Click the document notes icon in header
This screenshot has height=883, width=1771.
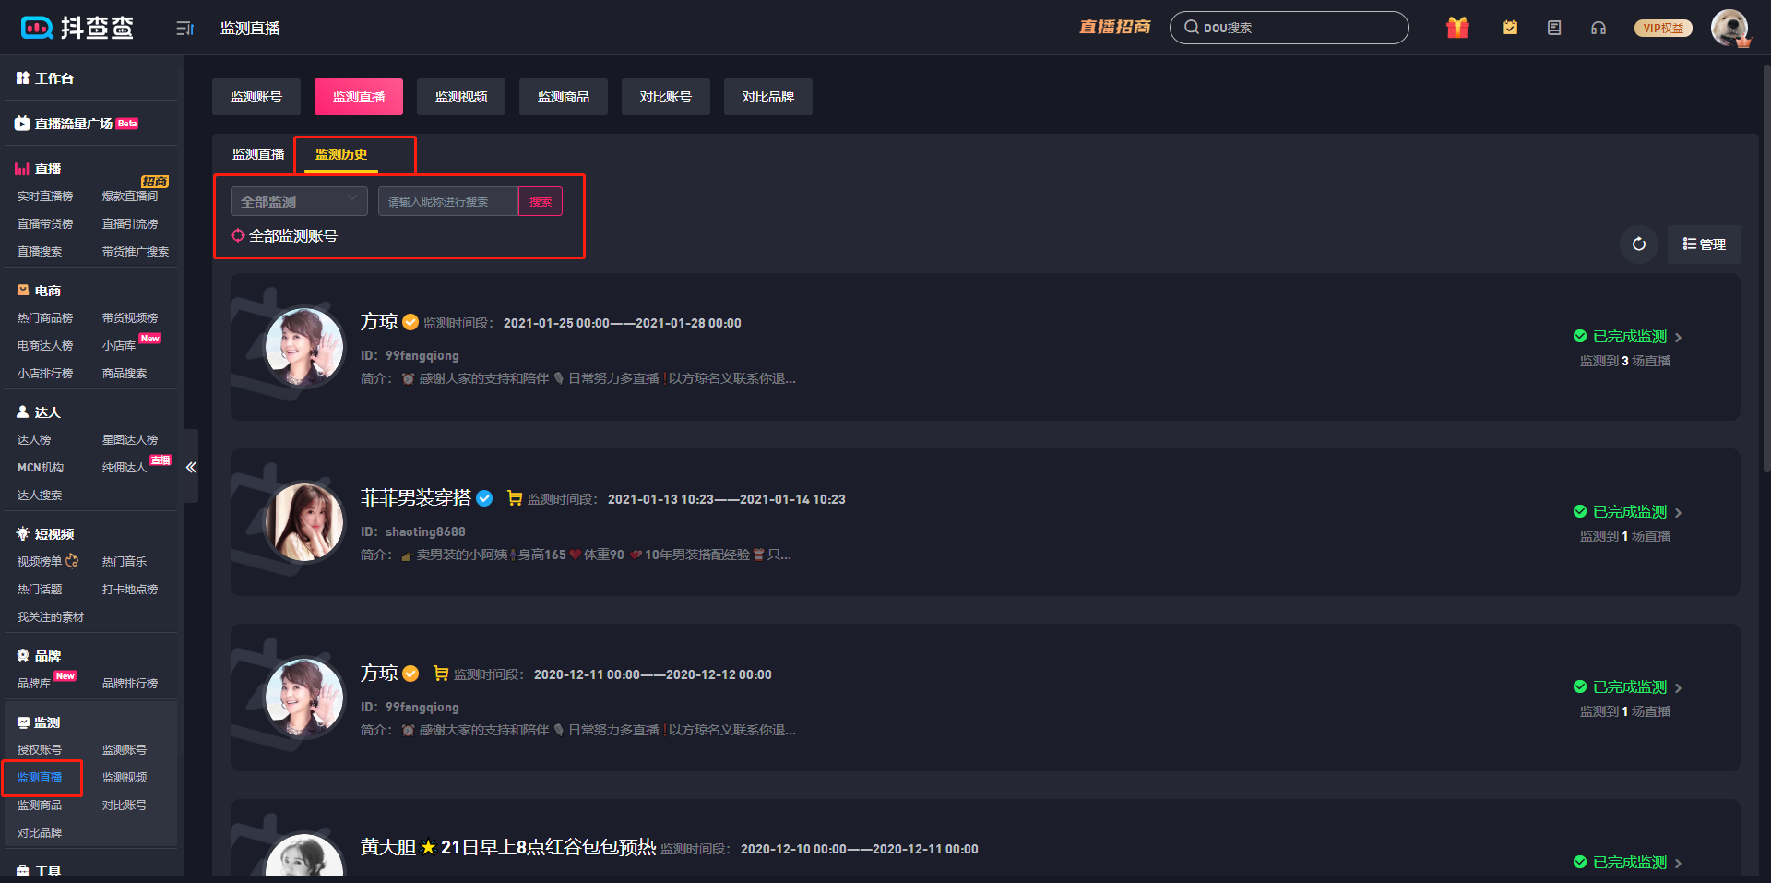(1554, 28)
